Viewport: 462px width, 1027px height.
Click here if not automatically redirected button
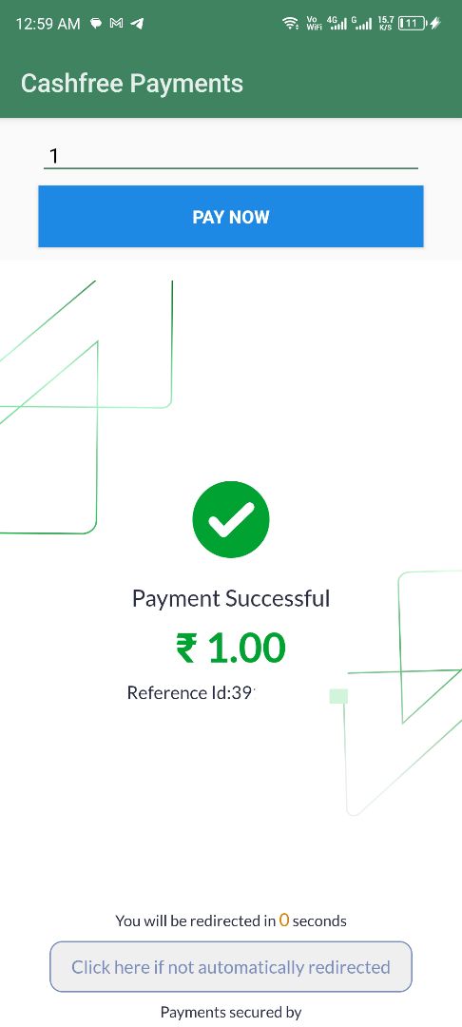[230, 967]
